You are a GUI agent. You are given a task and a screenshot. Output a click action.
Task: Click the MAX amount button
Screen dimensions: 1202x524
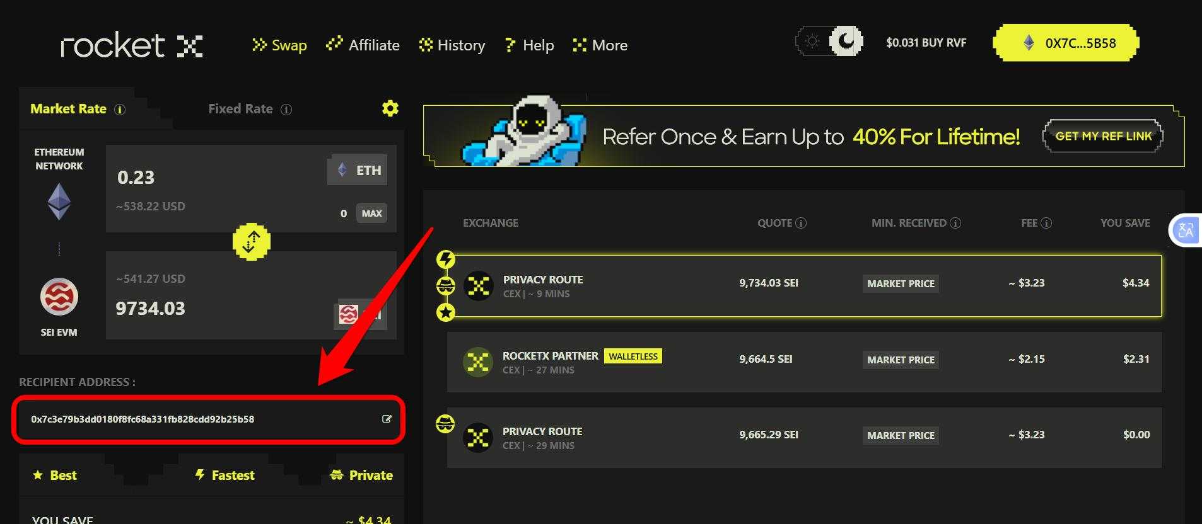[371, 214]
